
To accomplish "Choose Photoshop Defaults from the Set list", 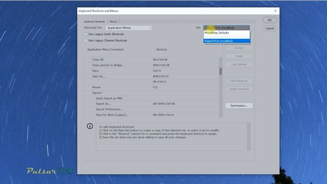I will tap(227, 33).
